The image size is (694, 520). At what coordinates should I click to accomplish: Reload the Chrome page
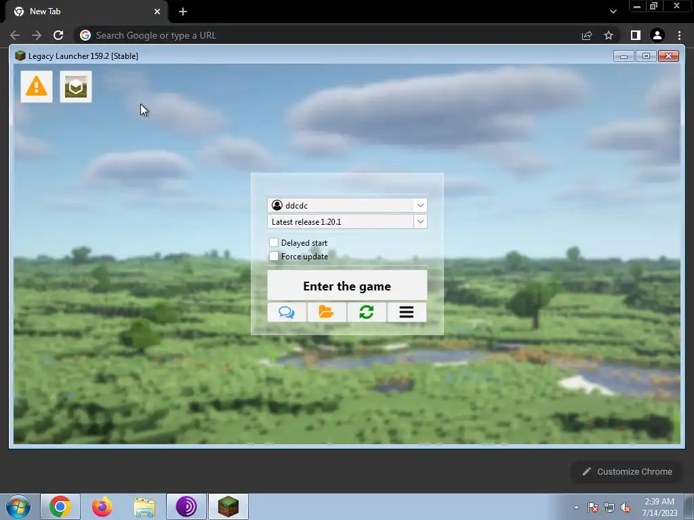[58, 35]
